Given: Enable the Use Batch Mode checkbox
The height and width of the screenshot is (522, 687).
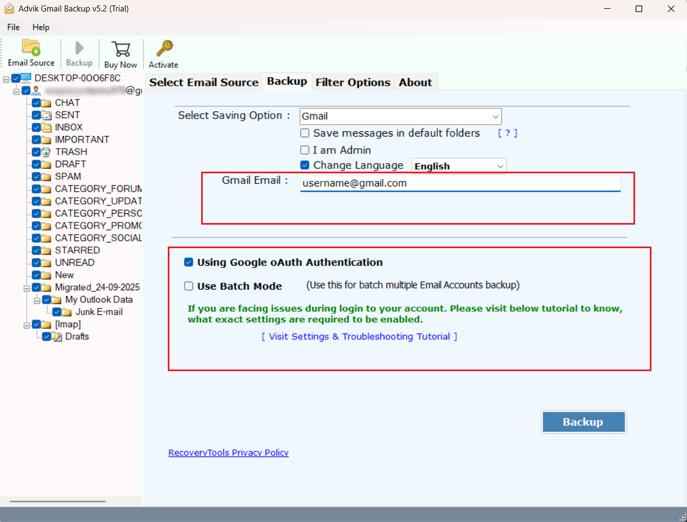Looking at the screenshot, I should click(x=189, y=286).
